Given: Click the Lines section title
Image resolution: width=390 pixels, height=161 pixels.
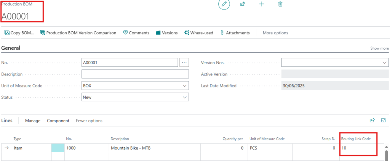Looking at the screenshot, I should click(x=7, y=121).
